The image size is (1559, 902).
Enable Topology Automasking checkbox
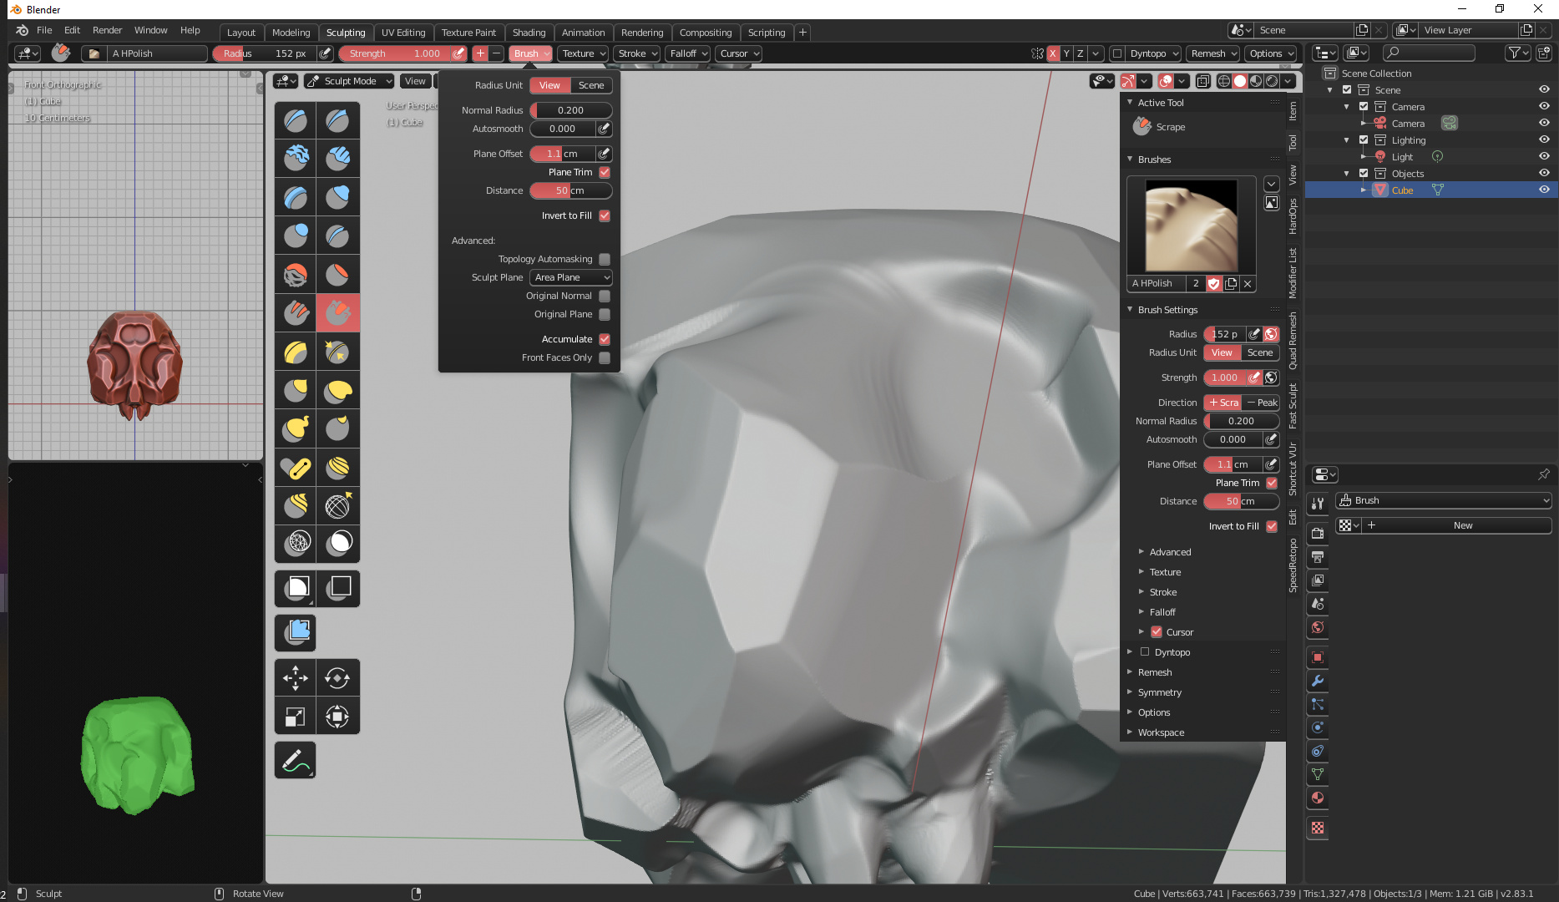click(x=605, y=259)
